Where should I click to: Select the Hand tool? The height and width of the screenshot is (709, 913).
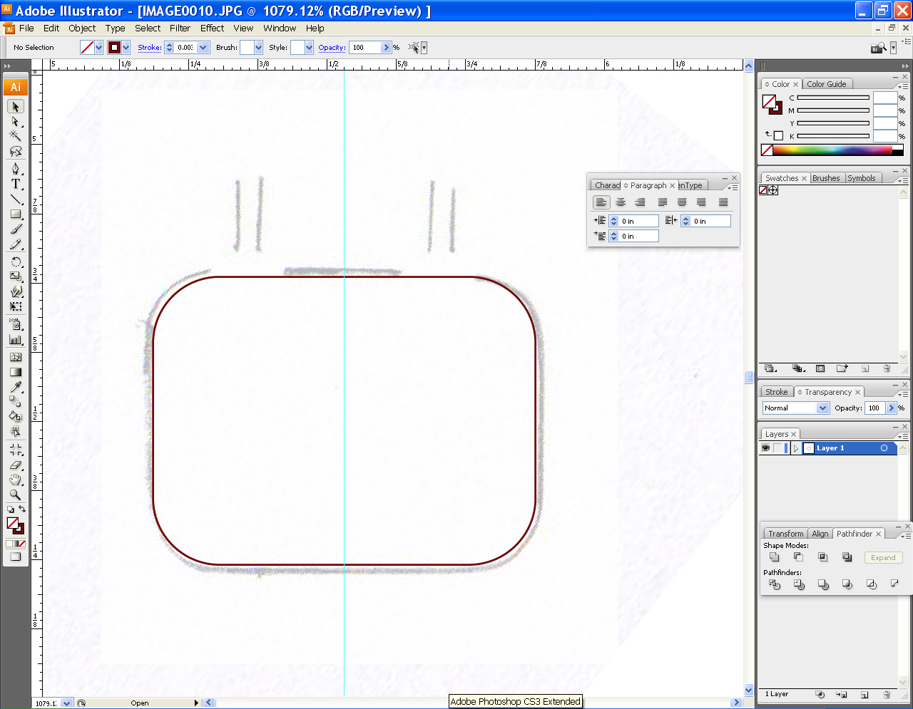click(15, 480)
